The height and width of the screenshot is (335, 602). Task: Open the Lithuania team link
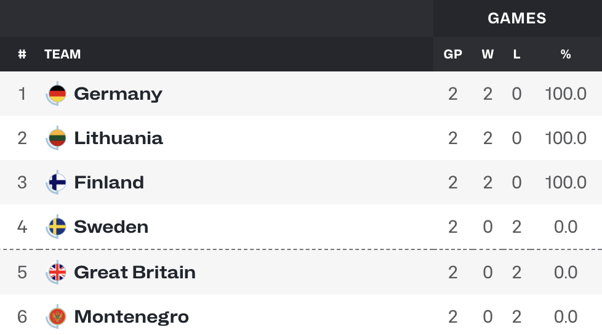click(118, 138)
